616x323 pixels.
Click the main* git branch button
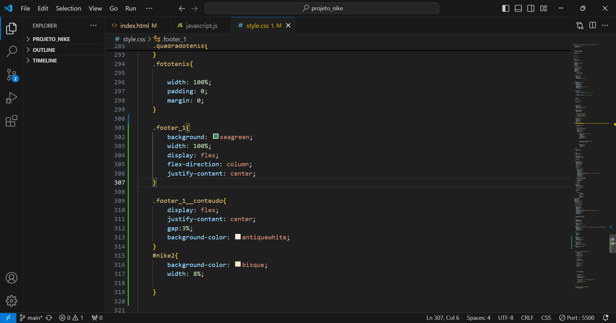(x=31, y=318)
